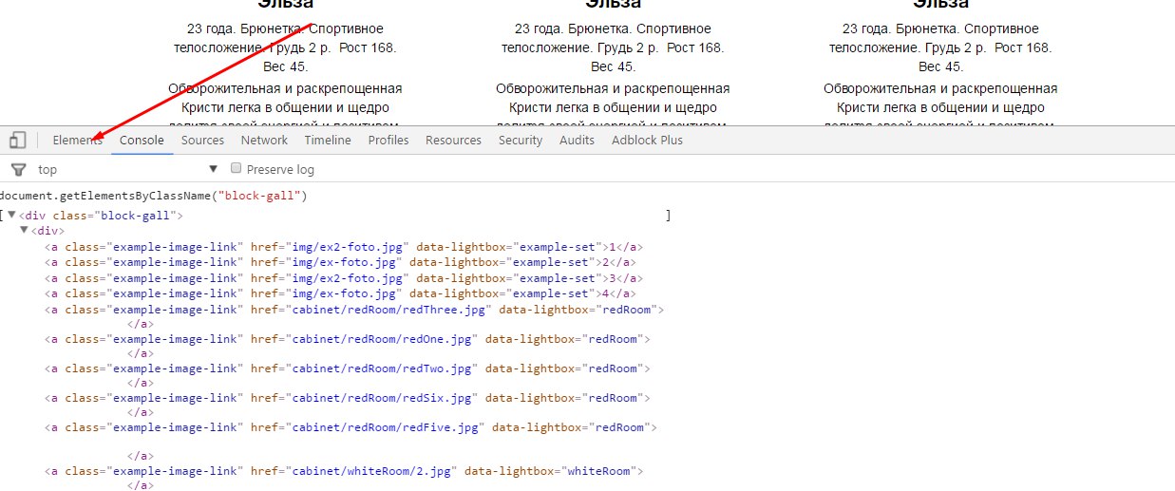The height and width of the screenshot is (491, 1175).
Task: Click the document.getElementsByClassName("block-gall") command line
Action: (154, 196)
